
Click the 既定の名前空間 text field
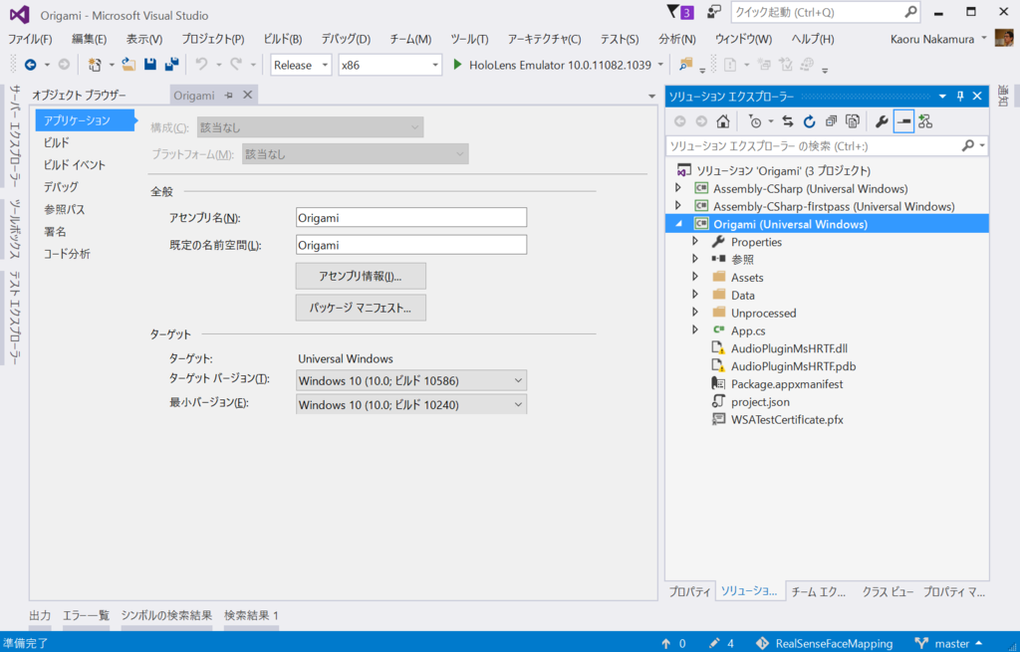point(411,245)
